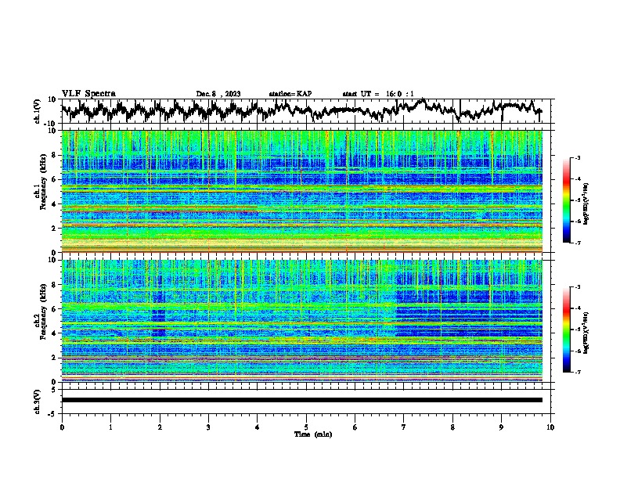620x479 pixels.
Task: Click the ch.1 color bar '-3' value
Action: pyautogui.click(x=577, y=157)
